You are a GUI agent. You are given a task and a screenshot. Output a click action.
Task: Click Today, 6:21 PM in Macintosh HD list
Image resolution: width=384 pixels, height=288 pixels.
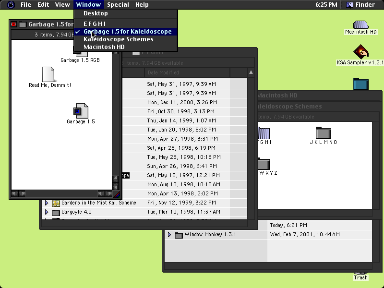point(288,225)
